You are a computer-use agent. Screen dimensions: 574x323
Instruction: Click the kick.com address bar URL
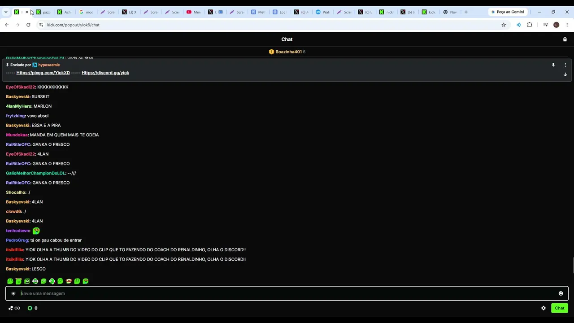(x=73, y=25)
